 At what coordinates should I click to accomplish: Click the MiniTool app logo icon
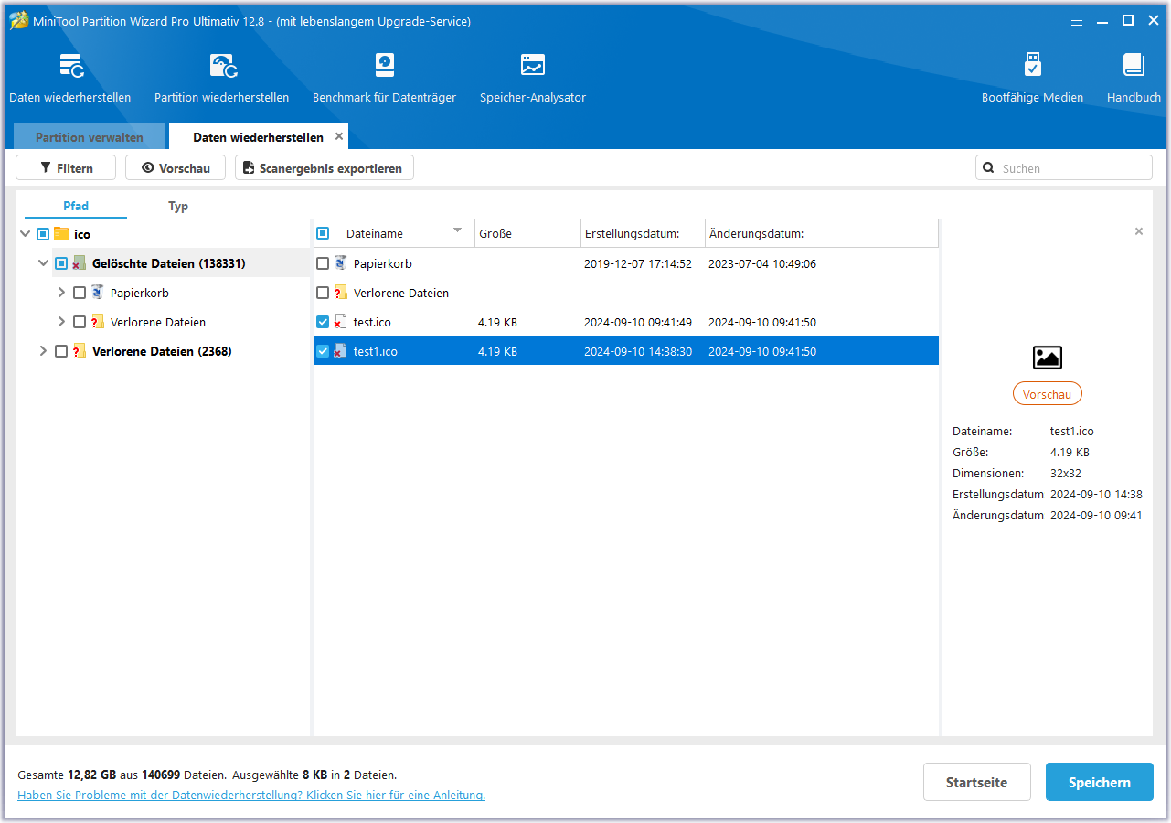18,20
